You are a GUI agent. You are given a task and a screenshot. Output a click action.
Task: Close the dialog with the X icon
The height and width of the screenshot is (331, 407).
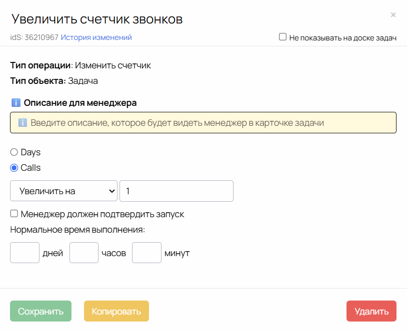click(x=393, y=15)
